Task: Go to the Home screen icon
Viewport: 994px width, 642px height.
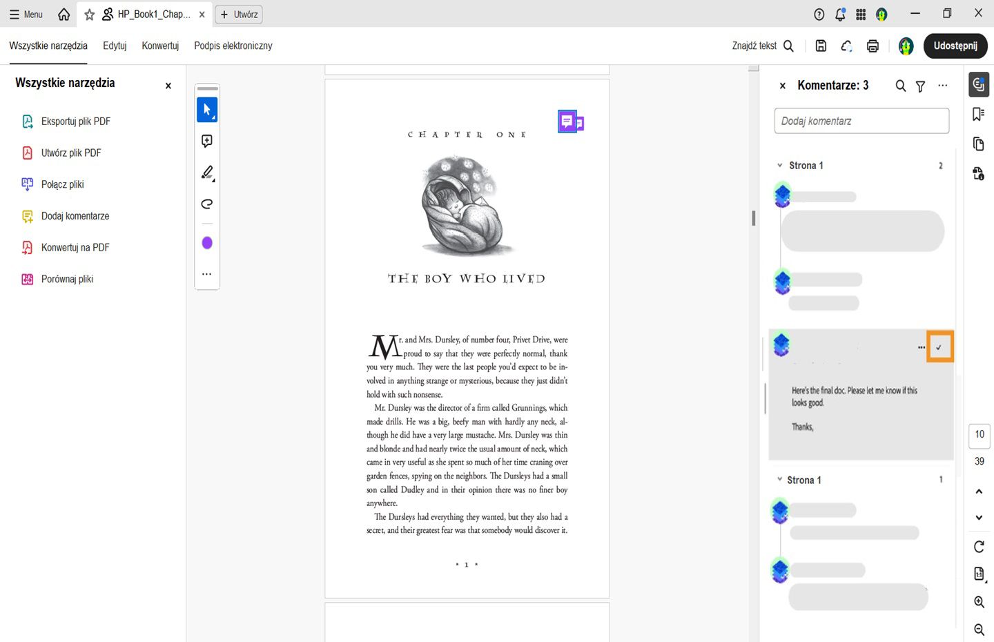Action: (x=64, y=14)
